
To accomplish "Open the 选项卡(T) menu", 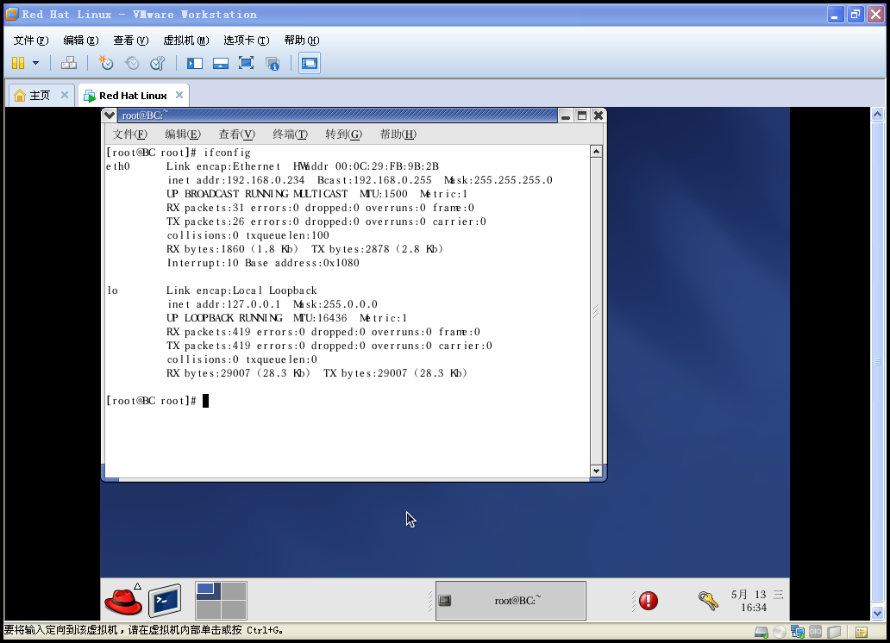I will pyautogui.click(x=247, y=41).
